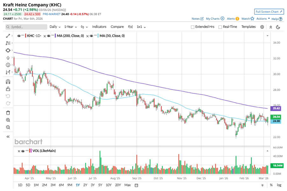Viewport: 287px width, 191px height.
Task: Click the MA 50 light-blue color swatch
Action: click(98, 36)
